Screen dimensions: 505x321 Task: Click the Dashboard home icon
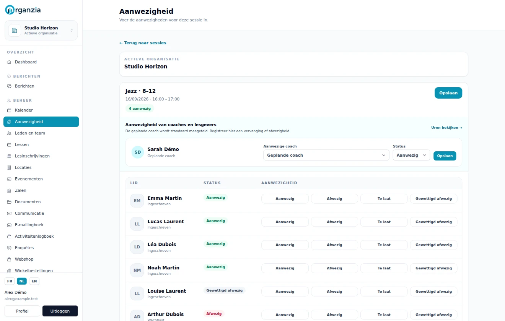pyautogui.click(x=10, y=62)
